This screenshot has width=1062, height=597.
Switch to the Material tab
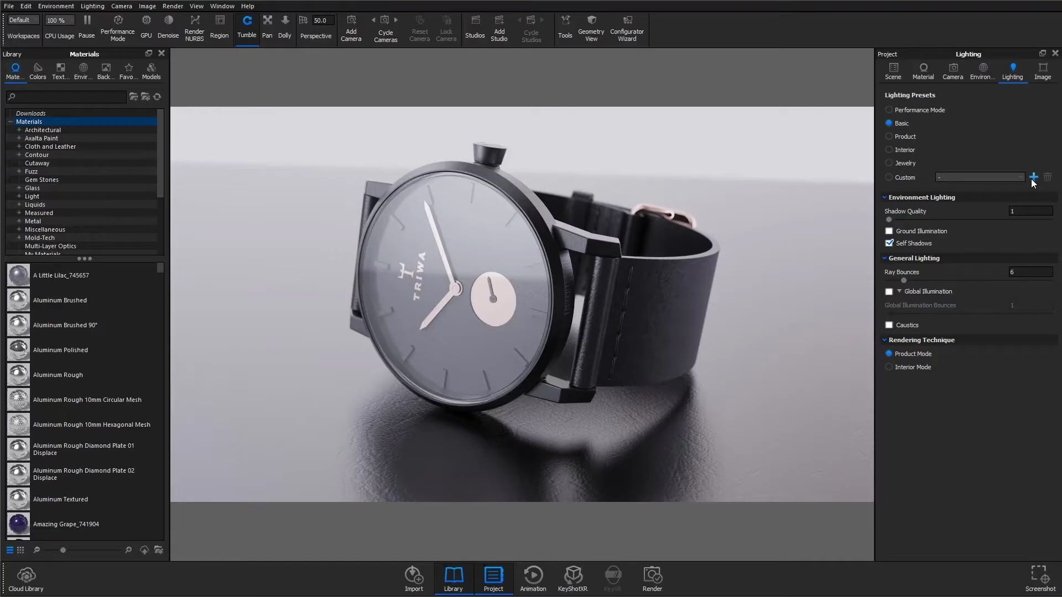[923, 71]
